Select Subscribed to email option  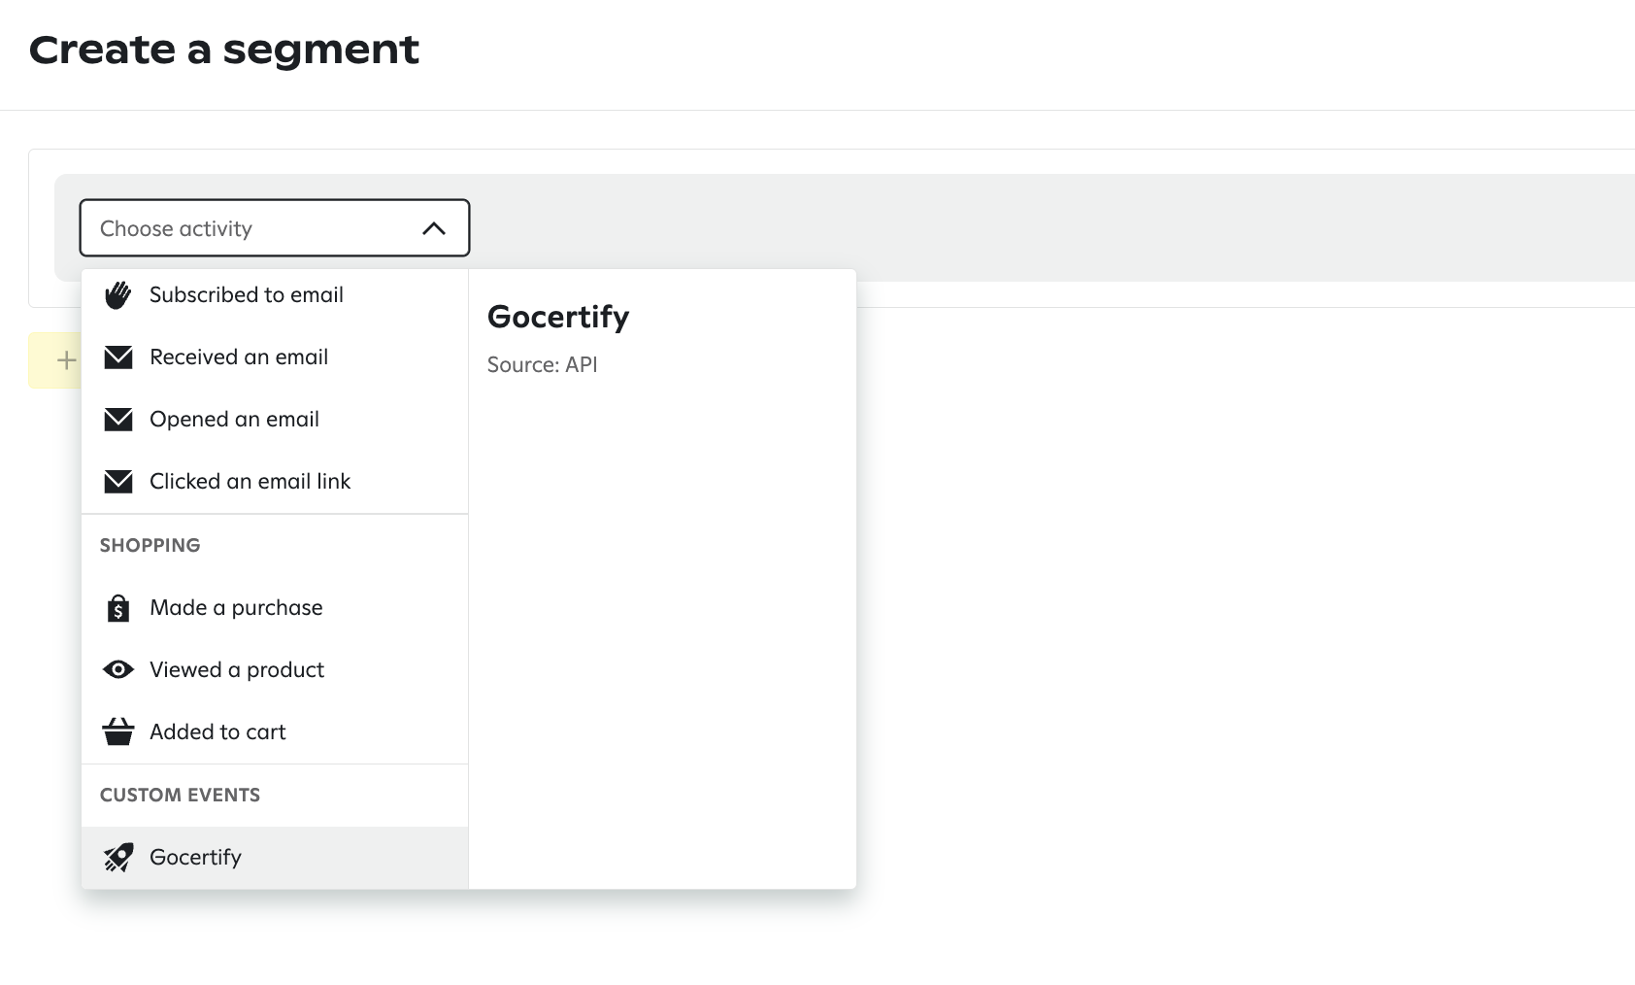[275, 295]
